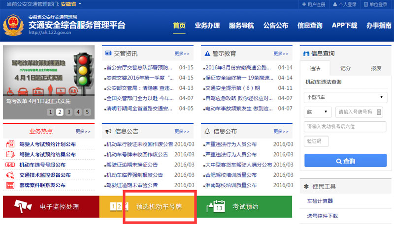Open 大中型客货车驾驶人满分公布 entry
Screen dimensions: 394x225
[x=239, y=165]
